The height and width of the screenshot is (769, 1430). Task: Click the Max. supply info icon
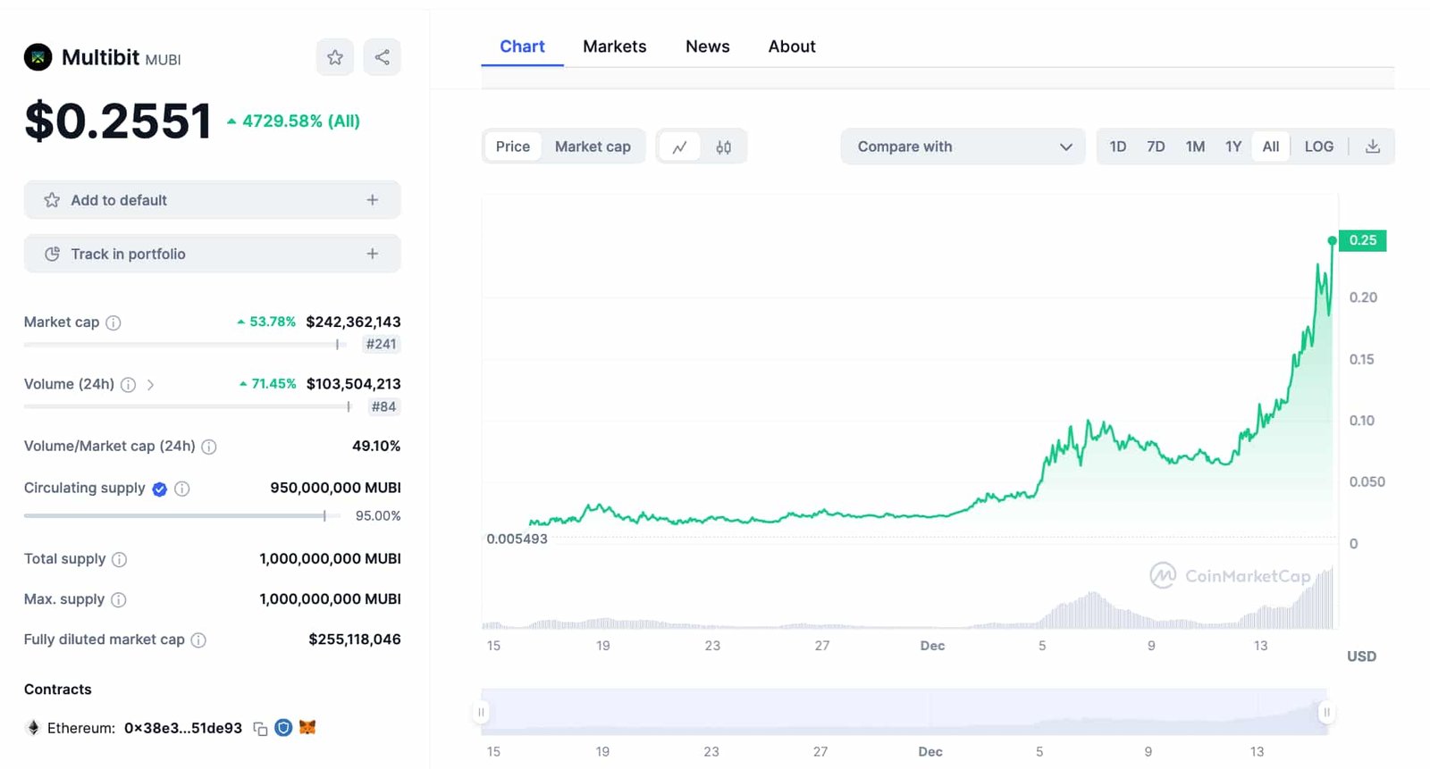pyautogui.click(x=118, y=600)
